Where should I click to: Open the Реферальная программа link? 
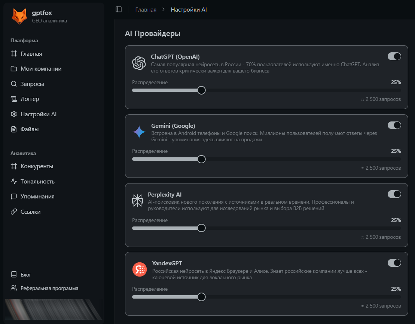coord(49,288)
